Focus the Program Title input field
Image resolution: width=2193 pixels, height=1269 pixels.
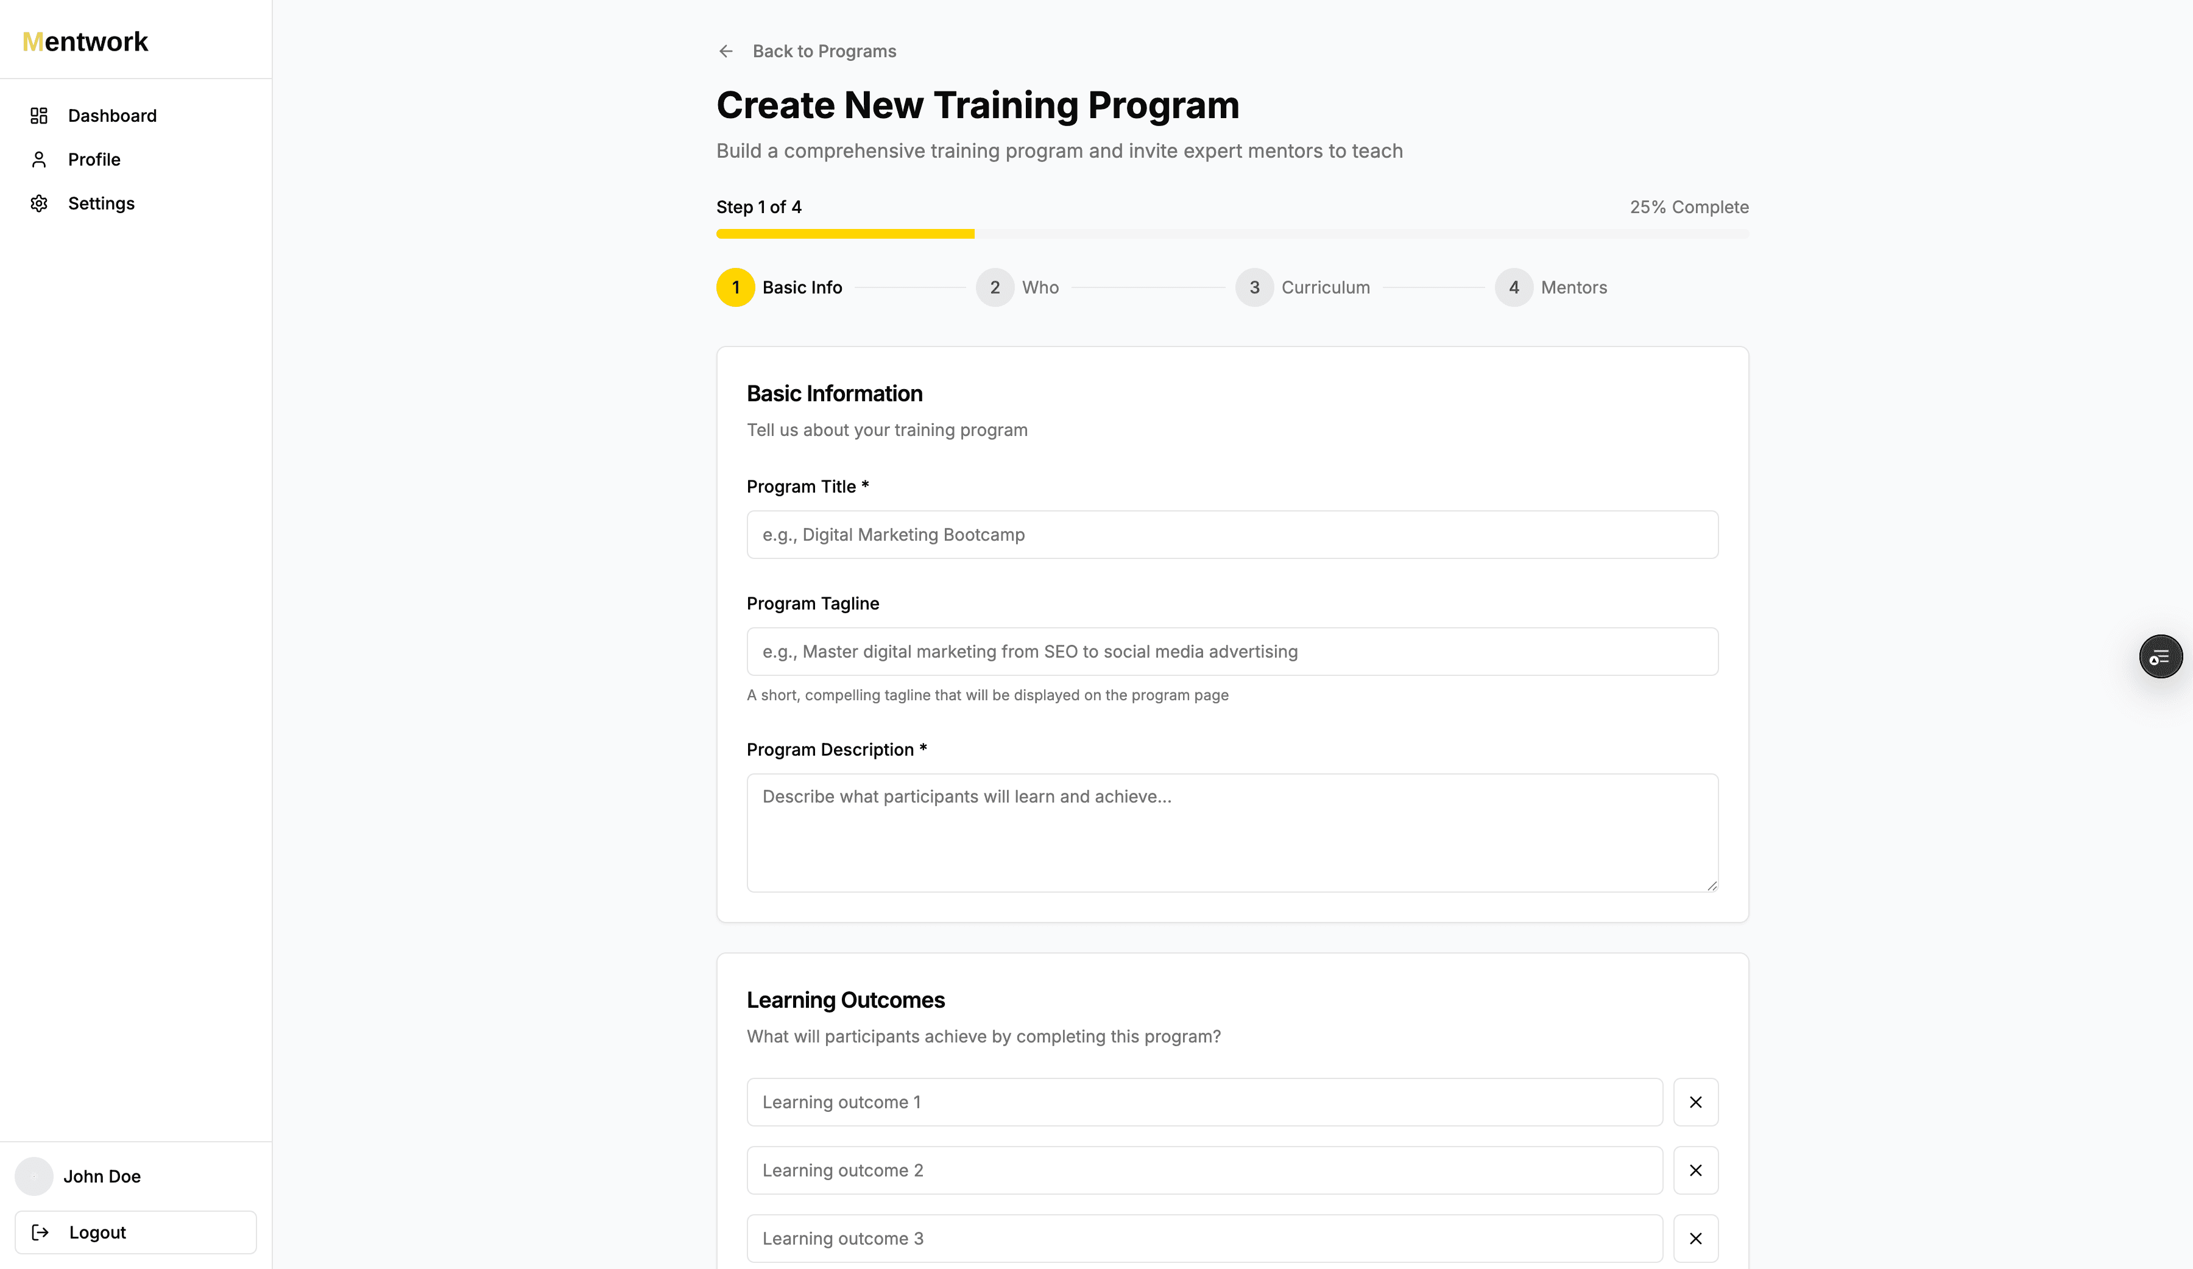(x=1231, y=534)
